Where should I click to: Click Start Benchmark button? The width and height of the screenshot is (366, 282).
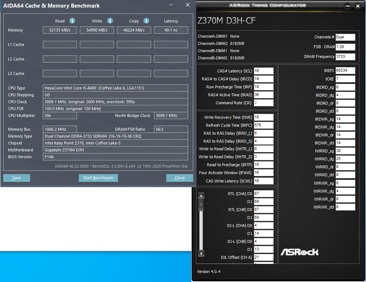[x=98, y=178]
